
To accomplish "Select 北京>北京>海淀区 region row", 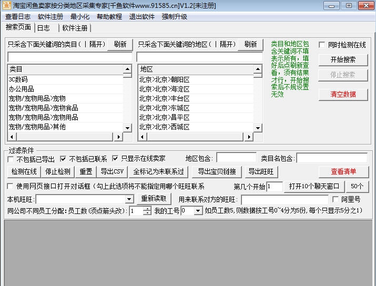I will (x=196, y=89).
